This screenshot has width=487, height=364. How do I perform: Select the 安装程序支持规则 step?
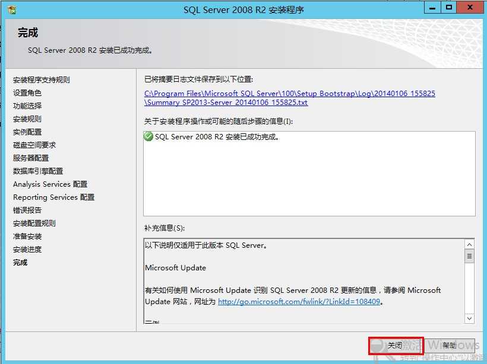pyautogui.click(x=42, y=79)
